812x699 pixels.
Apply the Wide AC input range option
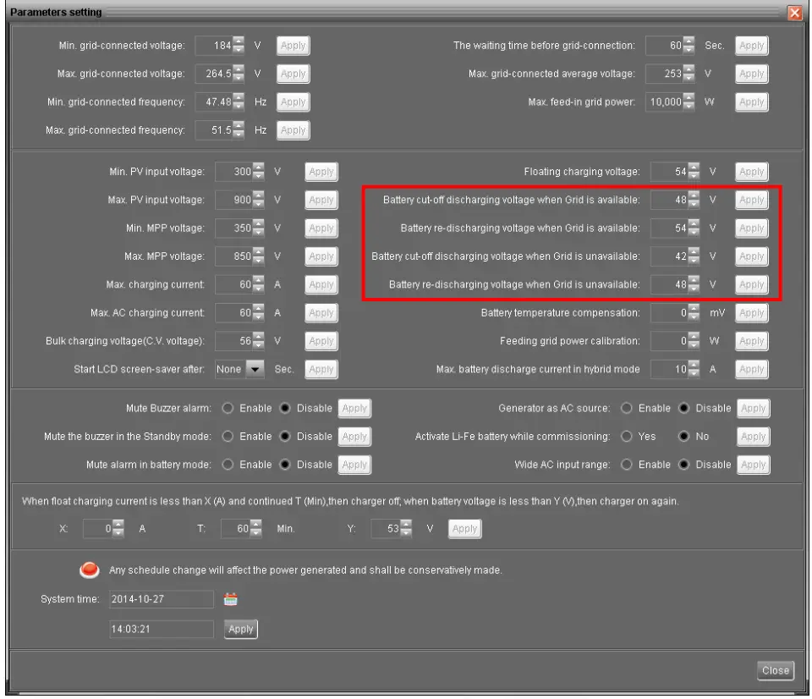point(754,465)
